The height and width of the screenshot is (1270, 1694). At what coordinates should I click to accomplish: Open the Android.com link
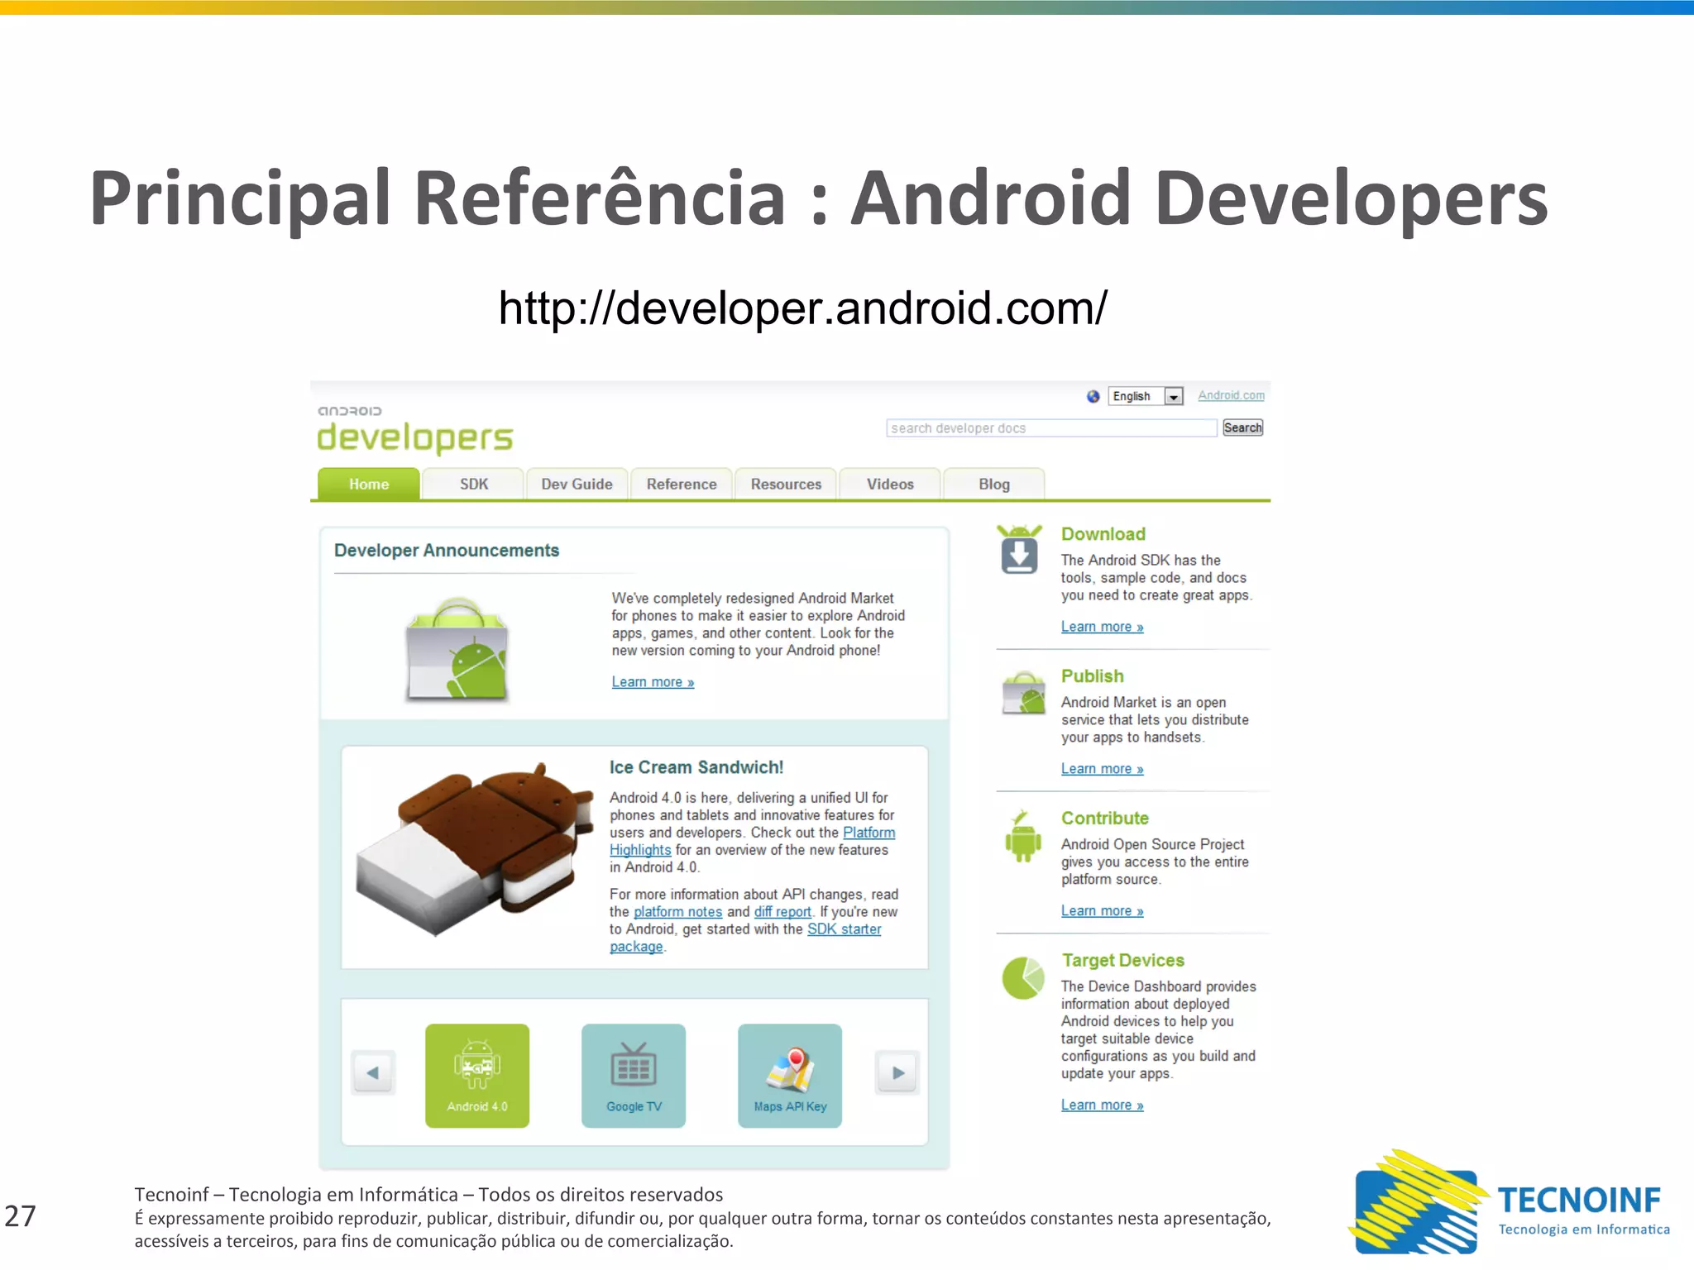(1231, 395)
